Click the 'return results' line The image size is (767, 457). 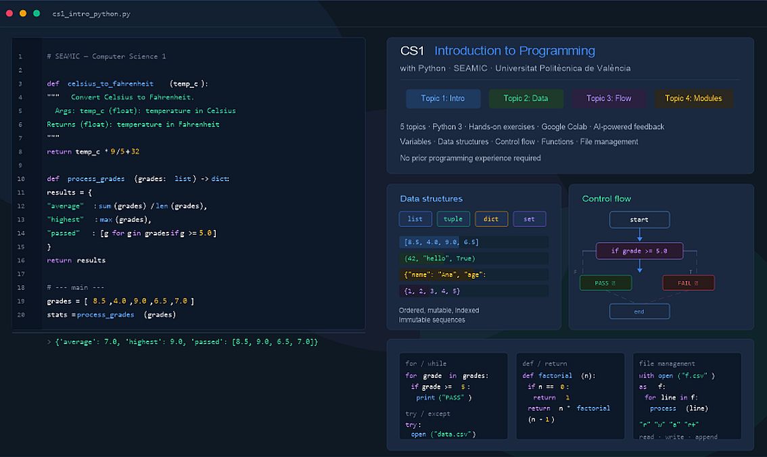(x=76, y=260)
